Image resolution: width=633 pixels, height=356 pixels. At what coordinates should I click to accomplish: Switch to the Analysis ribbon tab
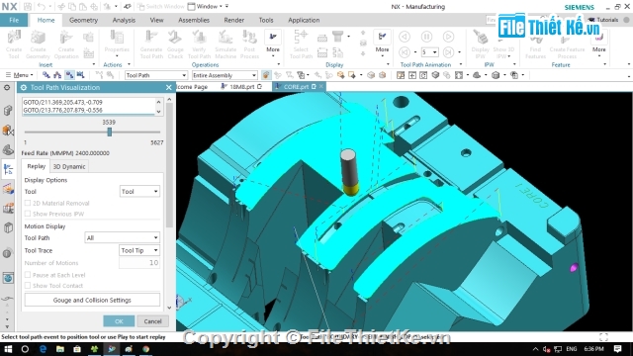coord(124,20)
